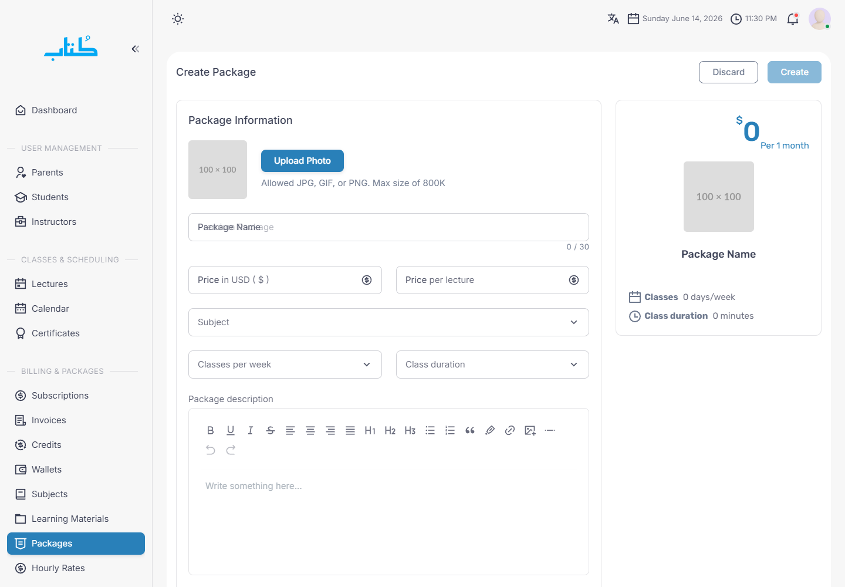Viewport: 845px width, 587px height.
Task: Open Certificates page
Action: click(76, 333)
